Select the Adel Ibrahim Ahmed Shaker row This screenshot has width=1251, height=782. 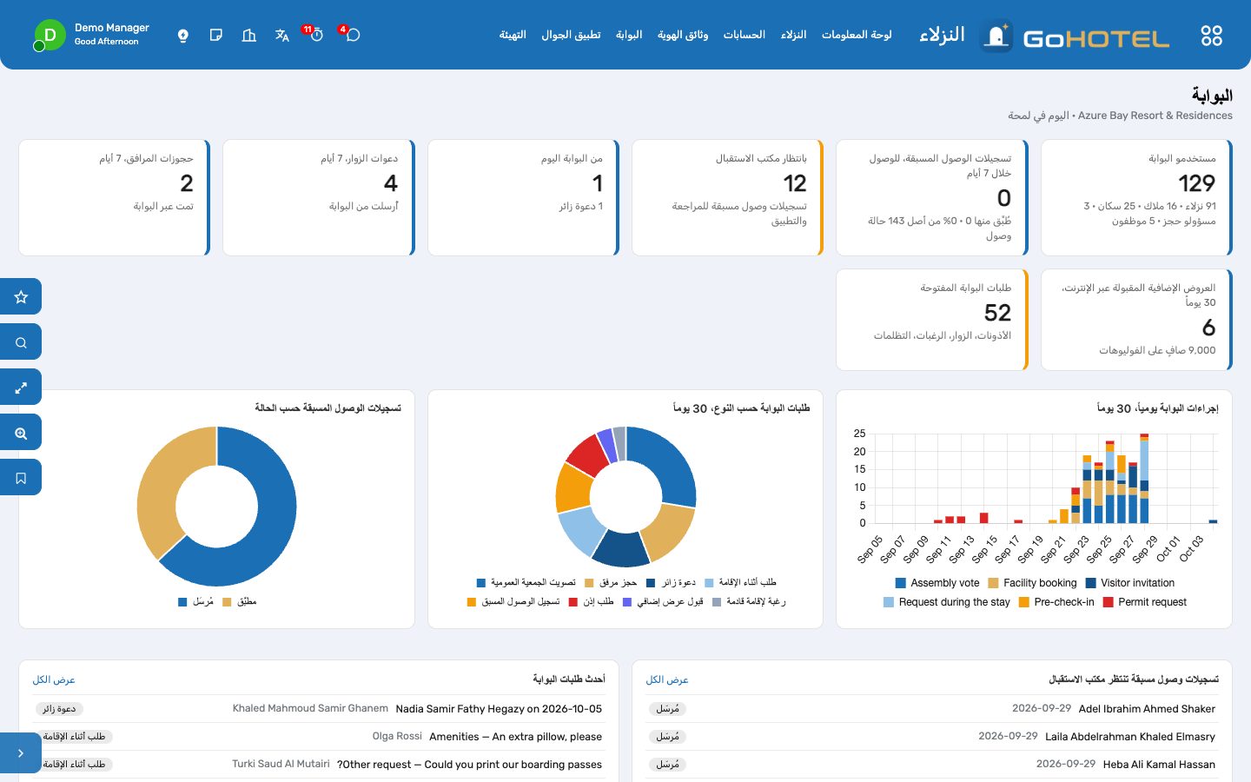tap(931, 709)
